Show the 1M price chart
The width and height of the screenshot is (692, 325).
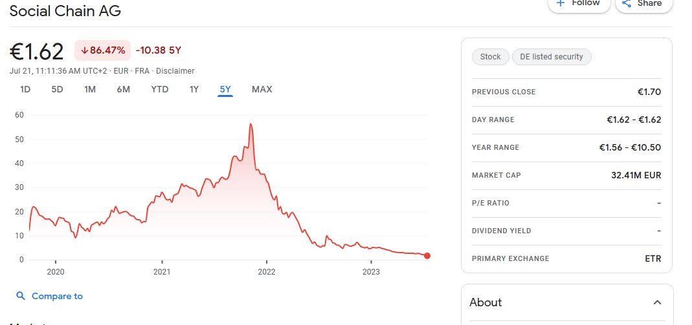click(90, 89)
